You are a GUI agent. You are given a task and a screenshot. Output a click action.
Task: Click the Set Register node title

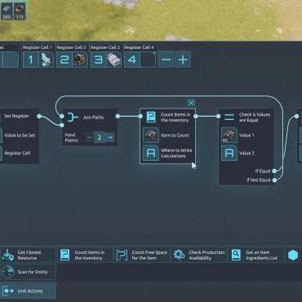[x=16, y=116]
